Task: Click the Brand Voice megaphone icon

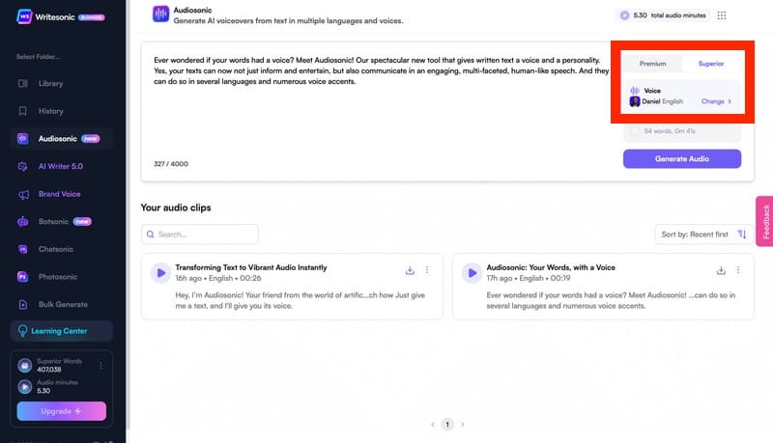Action: click(23, 194)
